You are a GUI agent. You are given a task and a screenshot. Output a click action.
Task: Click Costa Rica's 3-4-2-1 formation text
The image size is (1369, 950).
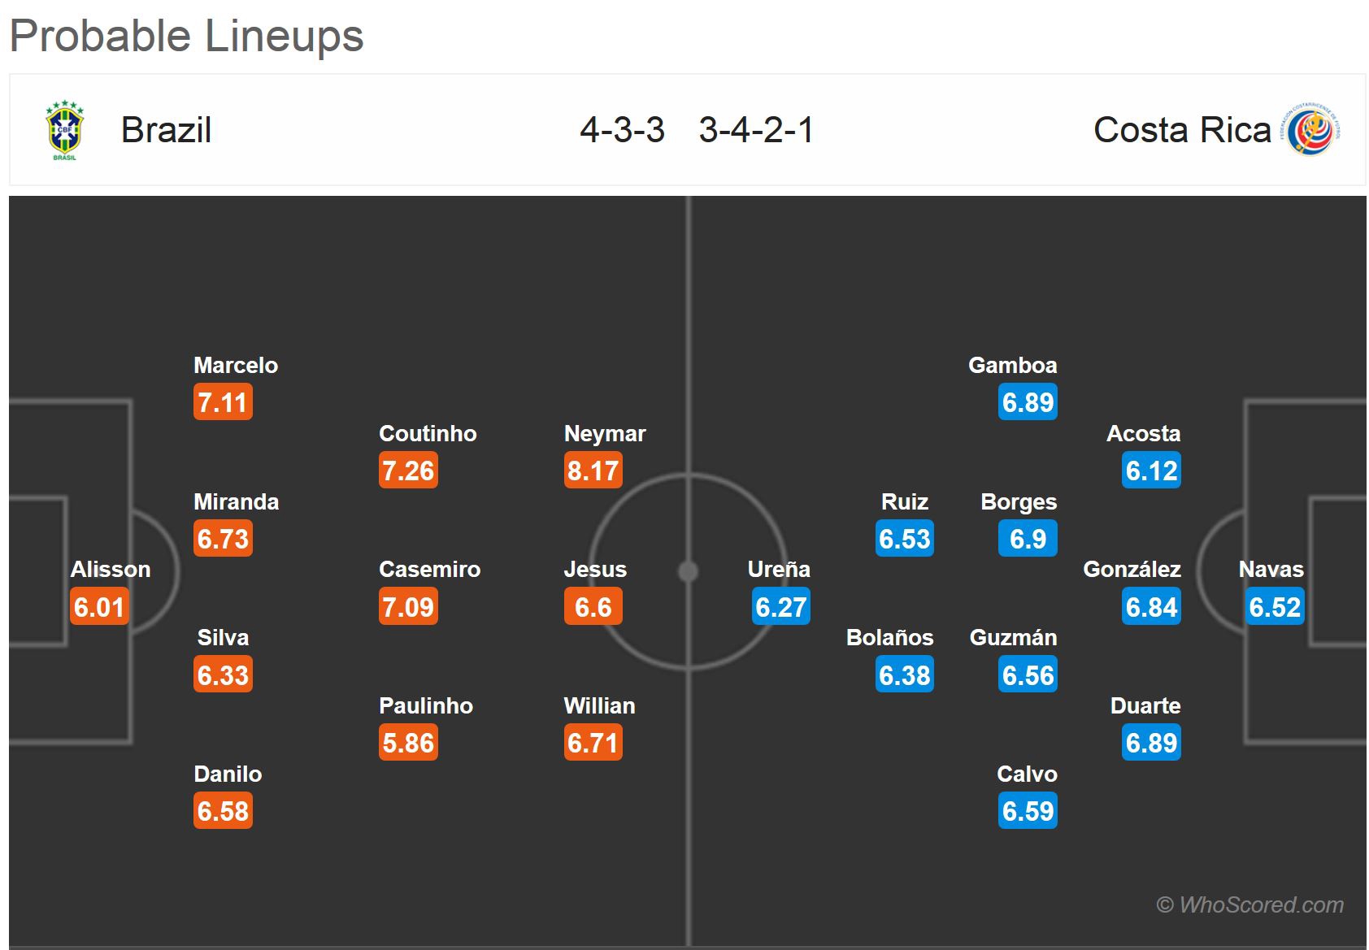click(756, 130)
